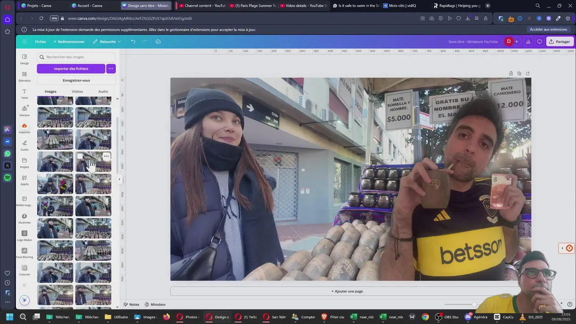Open the Média magique app
The height and width of the screenshot is (324, 576).
pos(24,201)
